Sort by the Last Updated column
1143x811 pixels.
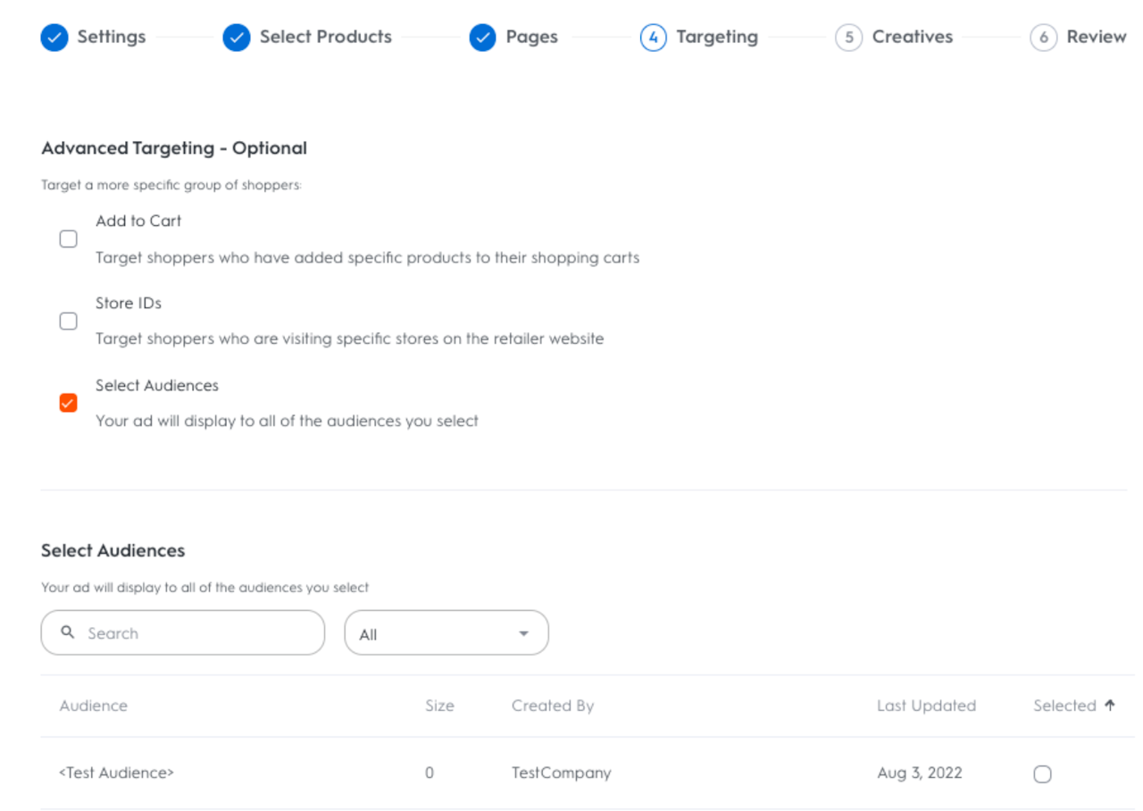[x=926, y=706]
